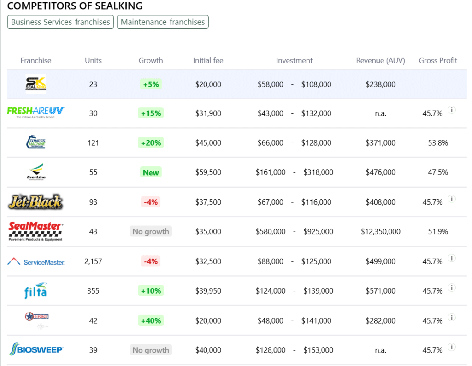Click the $238,000 revenue value
The height and width of the screenshot is (366, 472).
coord(380,84)
